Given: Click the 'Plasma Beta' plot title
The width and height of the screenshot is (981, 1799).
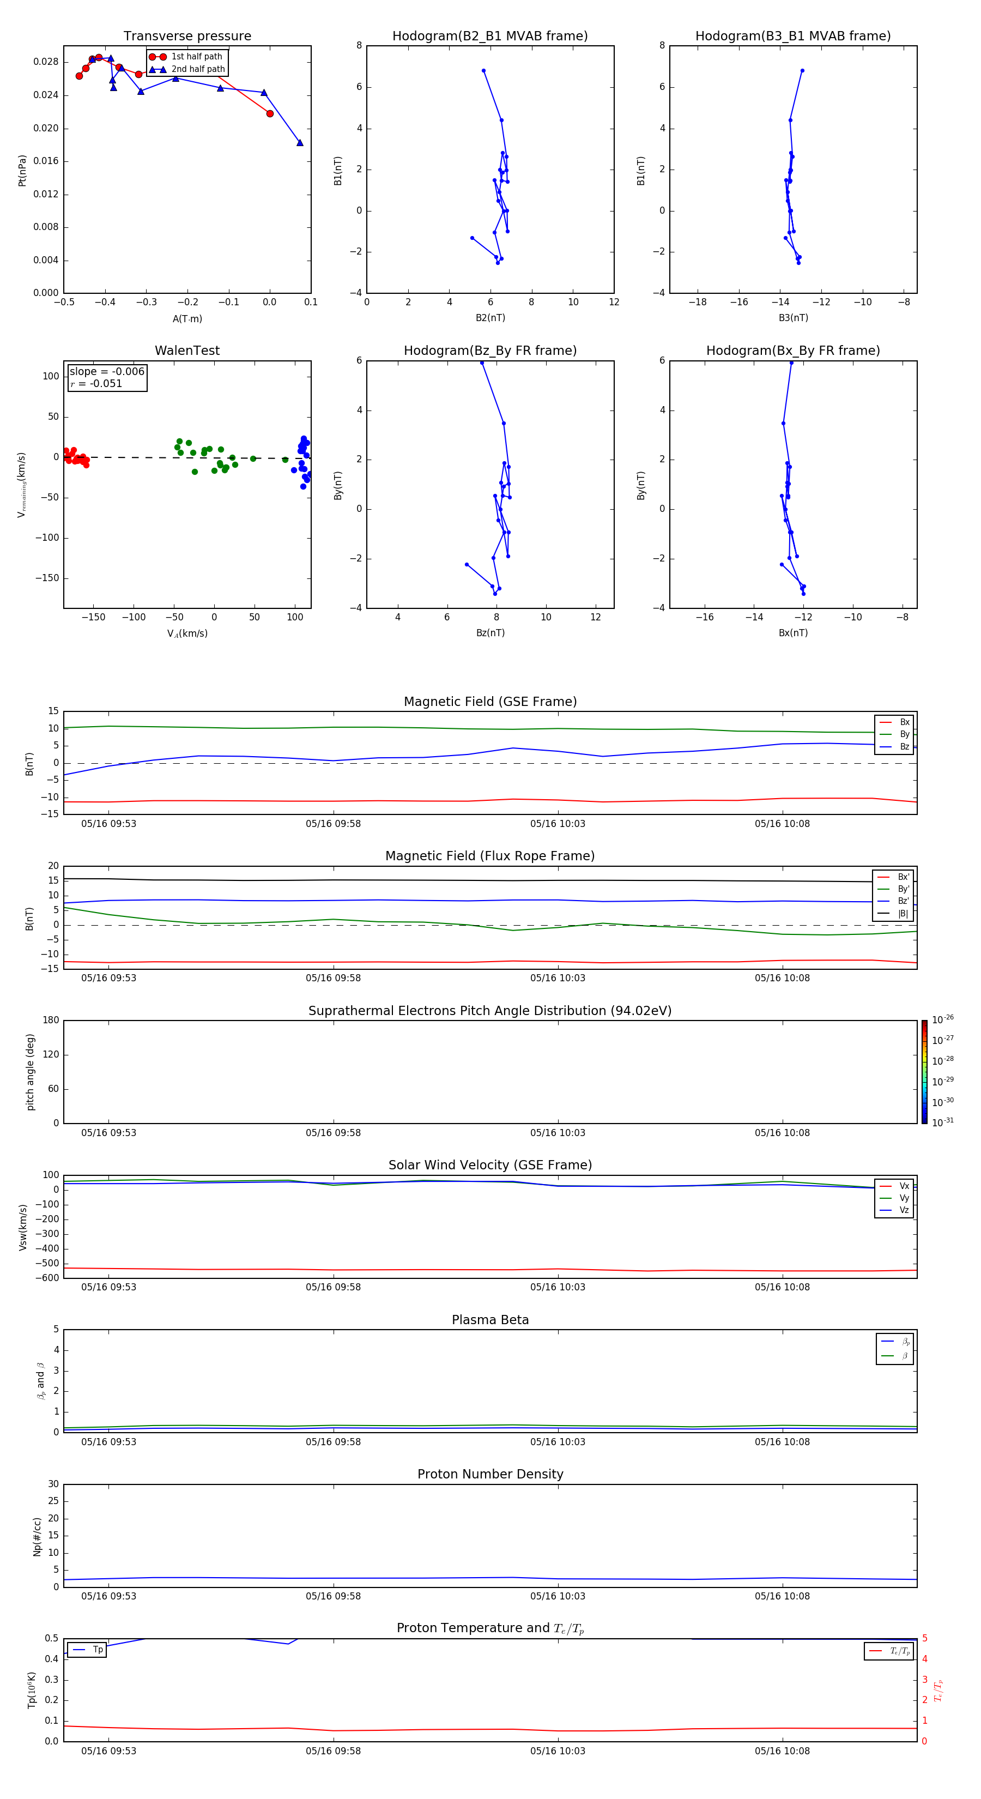Looking at the screenshot, I should point(490,1320).
